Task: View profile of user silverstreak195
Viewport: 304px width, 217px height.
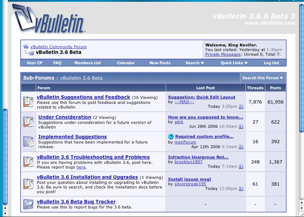Action: point(190,184)
